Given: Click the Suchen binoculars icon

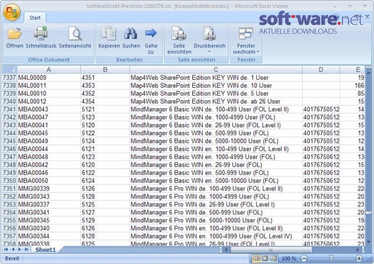Looking at the screenshot, I should click(x=130, y=34).
